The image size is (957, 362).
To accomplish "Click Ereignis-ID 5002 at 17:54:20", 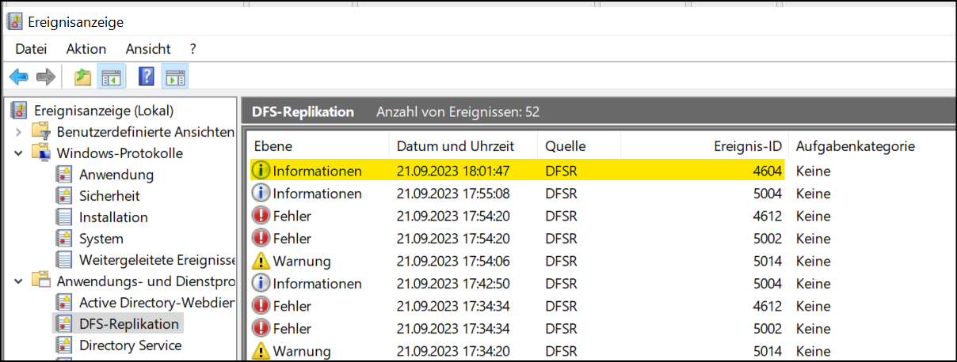I will (767, 239).
